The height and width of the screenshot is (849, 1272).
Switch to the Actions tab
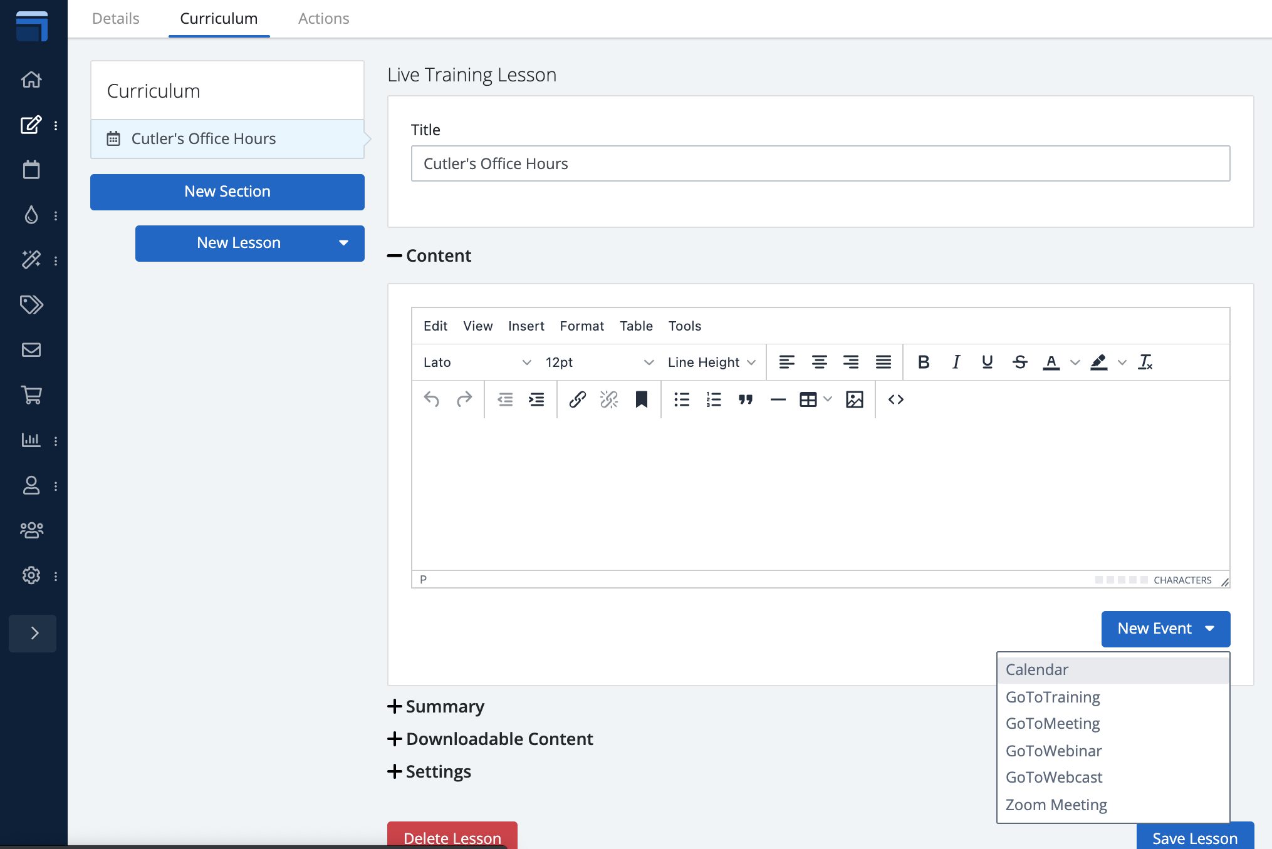[x=323, y=19]
